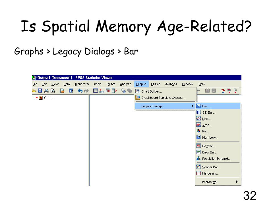
Task: Open the Recall recent dialogs icon
Action: pyautogui.click(x=71, y=91)
